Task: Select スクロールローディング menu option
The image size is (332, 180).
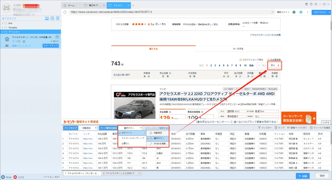Action: [132, 138]
